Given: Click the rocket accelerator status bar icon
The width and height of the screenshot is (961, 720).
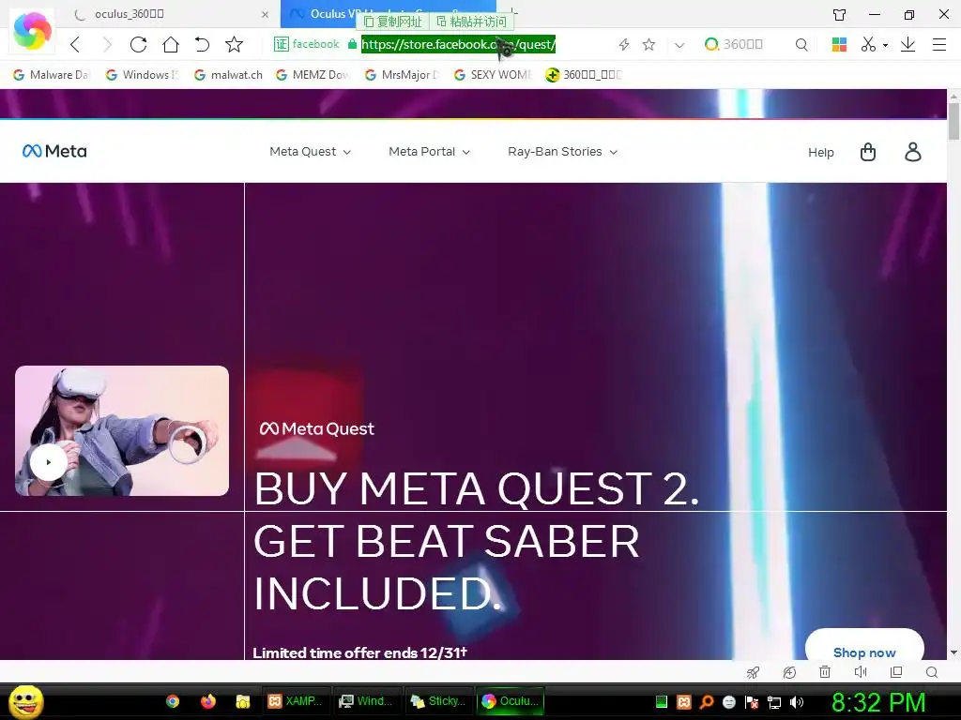Looking at the screenshot, I should click(x=754, y=672).
